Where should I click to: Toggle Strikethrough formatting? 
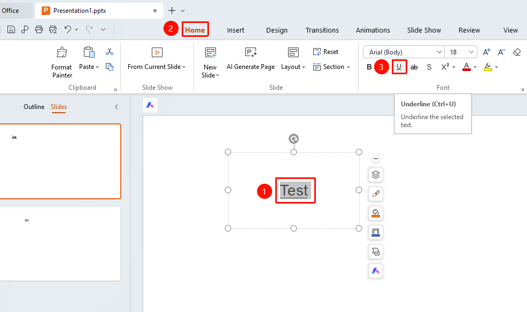click(414, 67)
